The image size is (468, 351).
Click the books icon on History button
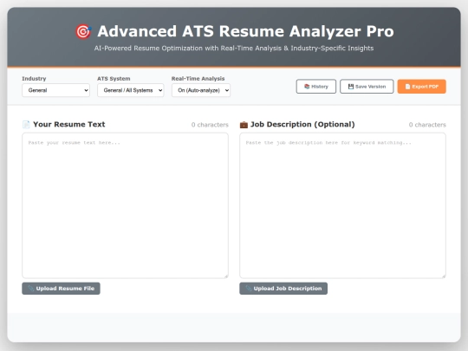[307, 87]
